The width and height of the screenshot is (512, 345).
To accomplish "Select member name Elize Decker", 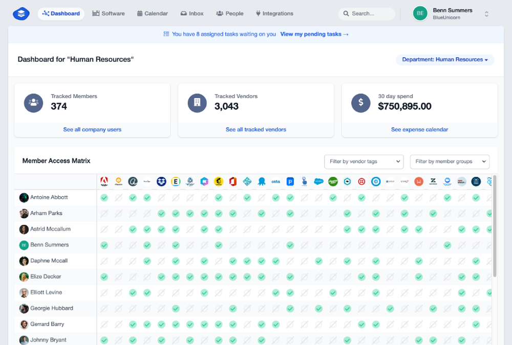I will coord(46,277).
